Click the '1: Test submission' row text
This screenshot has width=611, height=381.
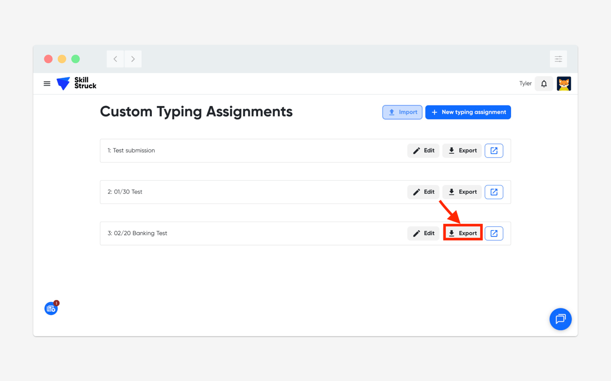pos(131,151)
